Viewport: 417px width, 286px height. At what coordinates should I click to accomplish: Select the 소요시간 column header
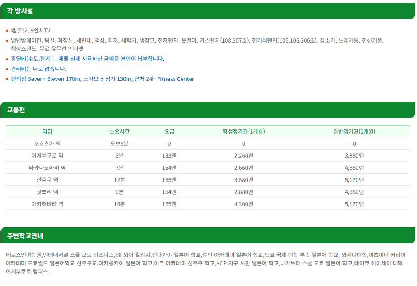tap(119, 131)
